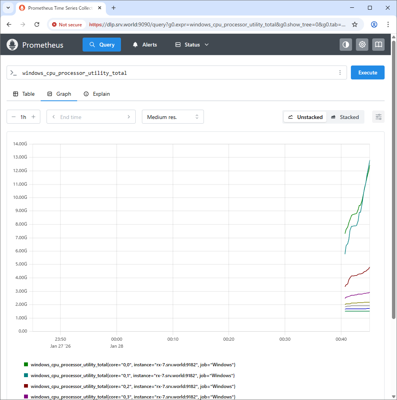Expand the Status dropdown menu

point(192,45)
